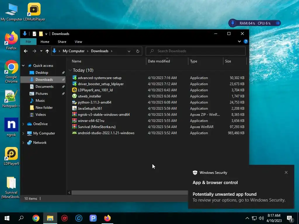The height and width of the screenshot is (224, 299).
Task: Open the quick access toolbar customize dropdown
Action: (46, 34)
